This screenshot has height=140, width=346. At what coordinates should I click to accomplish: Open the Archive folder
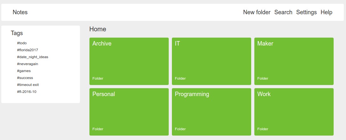point(129,61)
